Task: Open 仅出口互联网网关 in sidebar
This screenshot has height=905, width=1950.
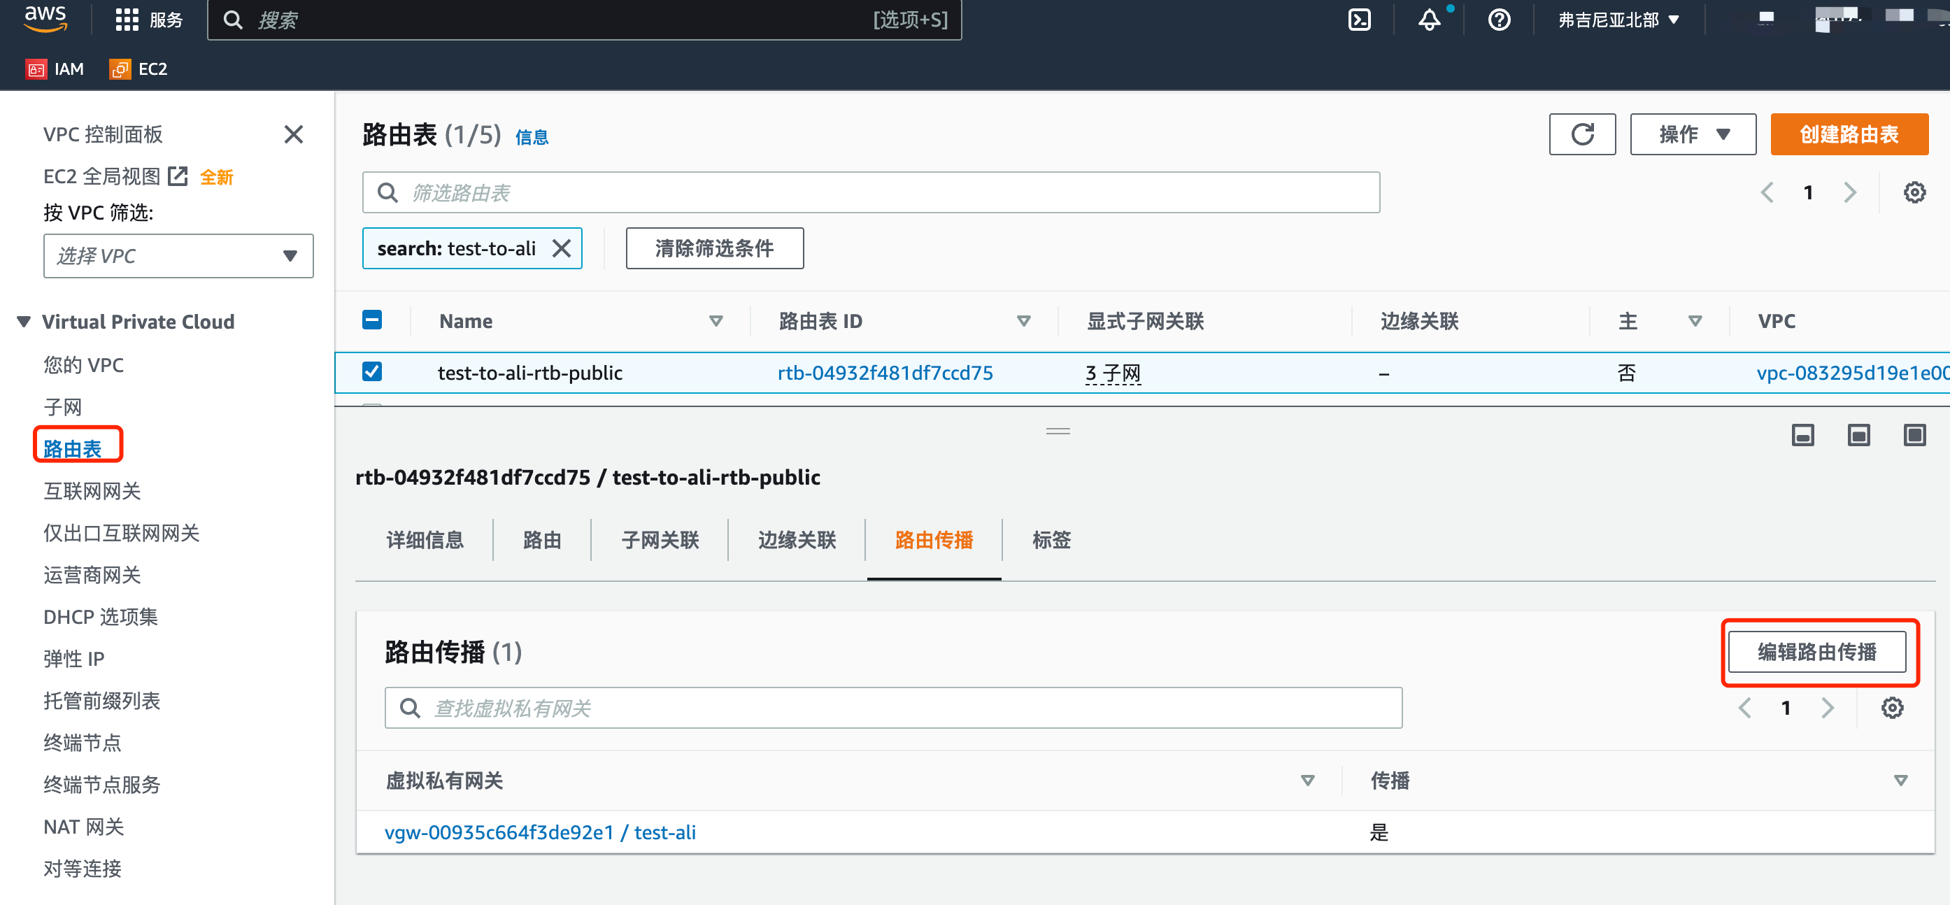Action: 121,533
